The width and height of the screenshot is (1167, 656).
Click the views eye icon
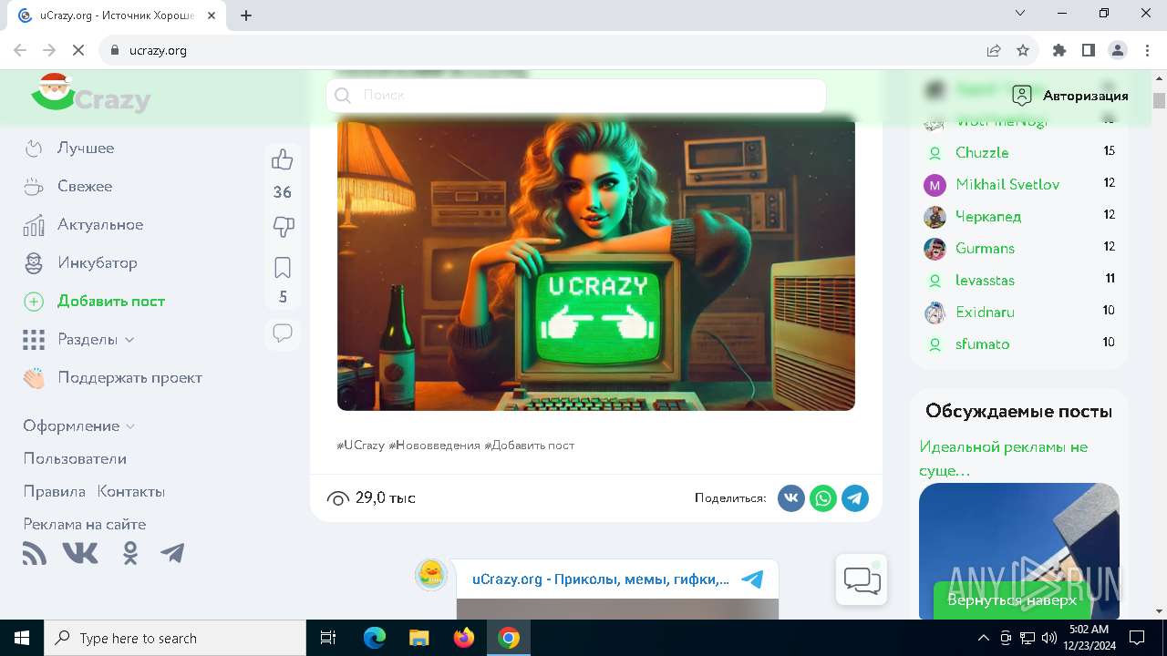click(x=338, y=498)
